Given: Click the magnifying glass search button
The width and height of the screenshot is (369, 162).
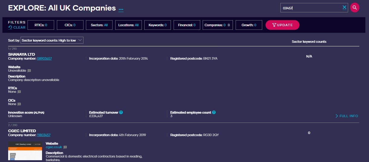Looking at the screenshot, I should [x=355, y=8].
